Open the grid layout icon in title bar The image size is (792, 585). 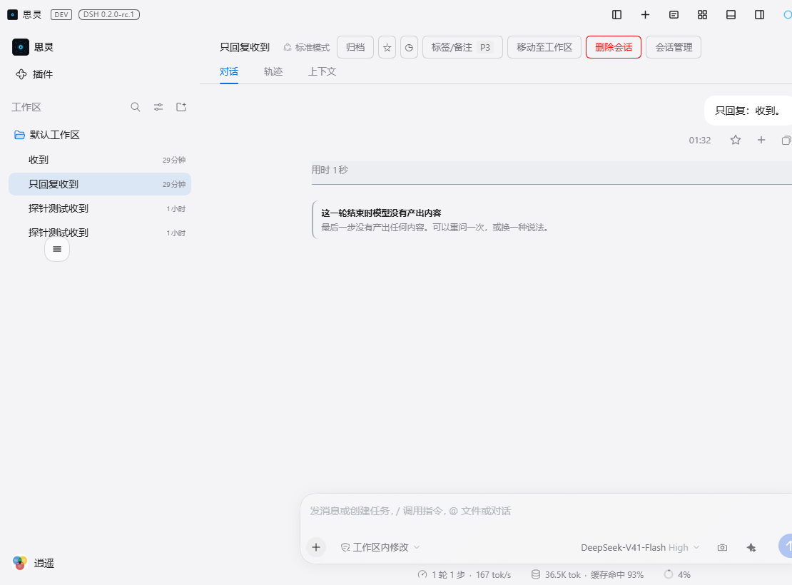(x=702, y=15)
